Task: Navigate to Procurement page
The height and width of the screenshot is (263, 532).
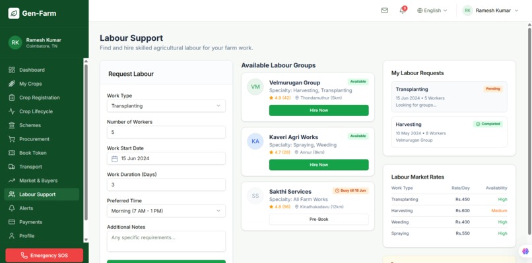Action: pos(42,139)
